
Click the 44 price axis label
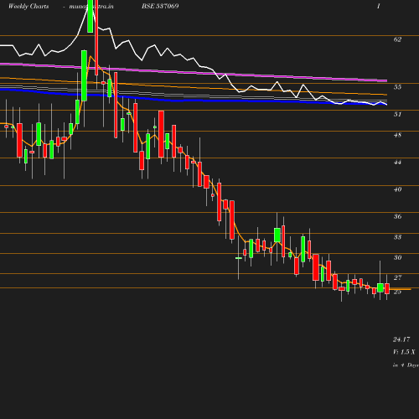397,162
